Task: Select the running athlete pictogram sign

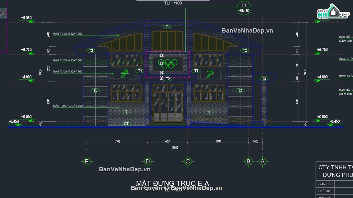Action: (125, 74)
